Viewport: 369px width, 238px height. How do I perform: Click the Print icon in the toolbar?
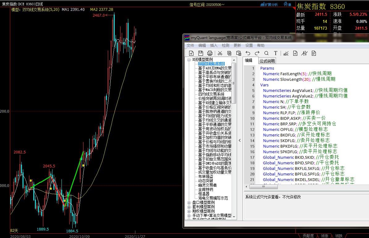click(x=210, y=53)
